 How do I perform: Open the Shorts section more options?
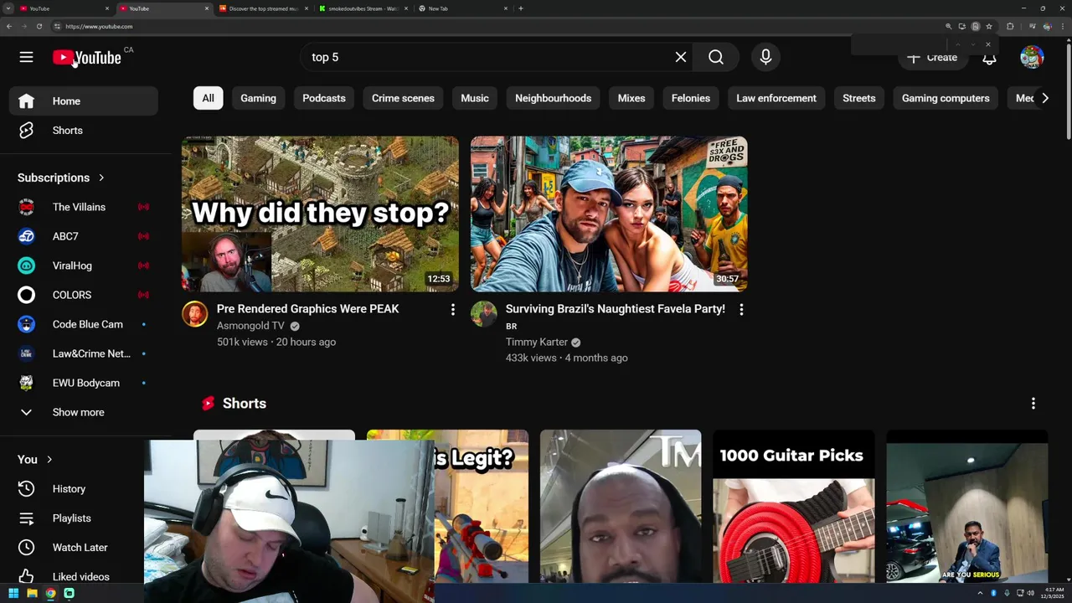(1033, 404)
